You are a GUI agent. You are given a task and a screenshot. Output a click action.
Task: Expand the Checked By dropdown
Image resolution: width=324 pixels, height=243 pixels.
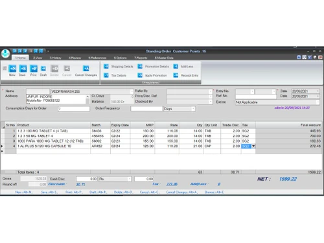click(211, 102)
